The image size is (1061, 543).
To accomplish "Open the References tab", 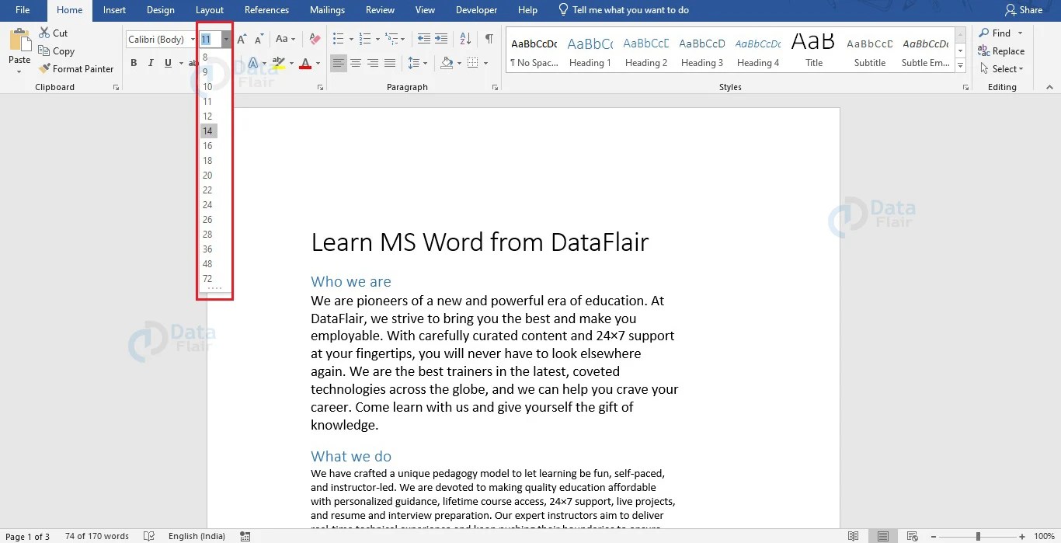I will point(266,10).
